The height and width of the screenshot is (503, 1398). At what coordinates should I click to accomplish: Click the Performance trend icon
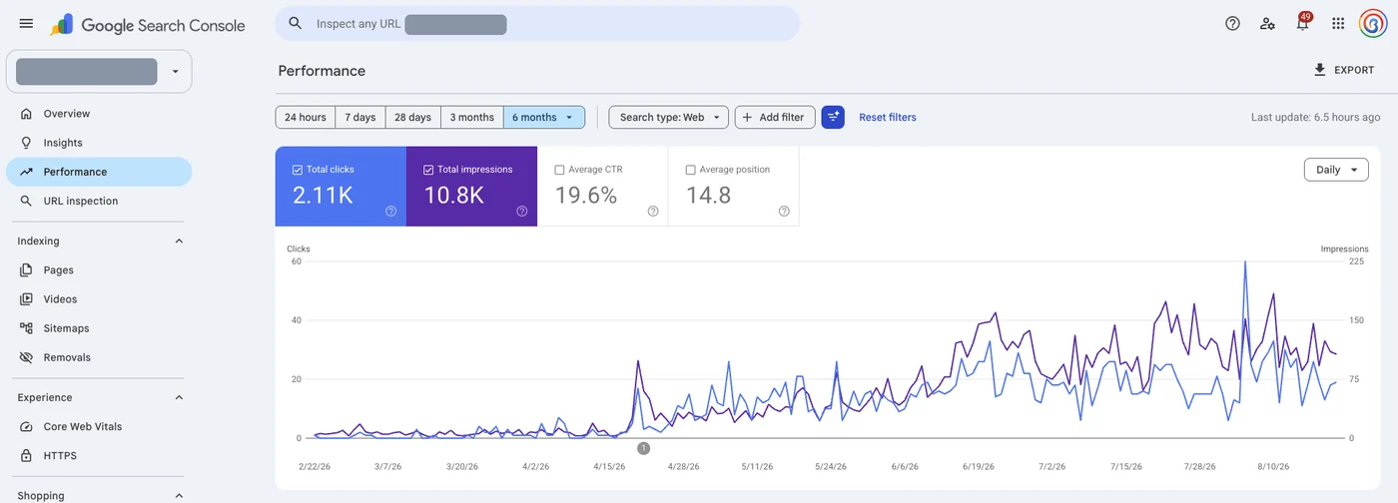click(x=26, y=172)
